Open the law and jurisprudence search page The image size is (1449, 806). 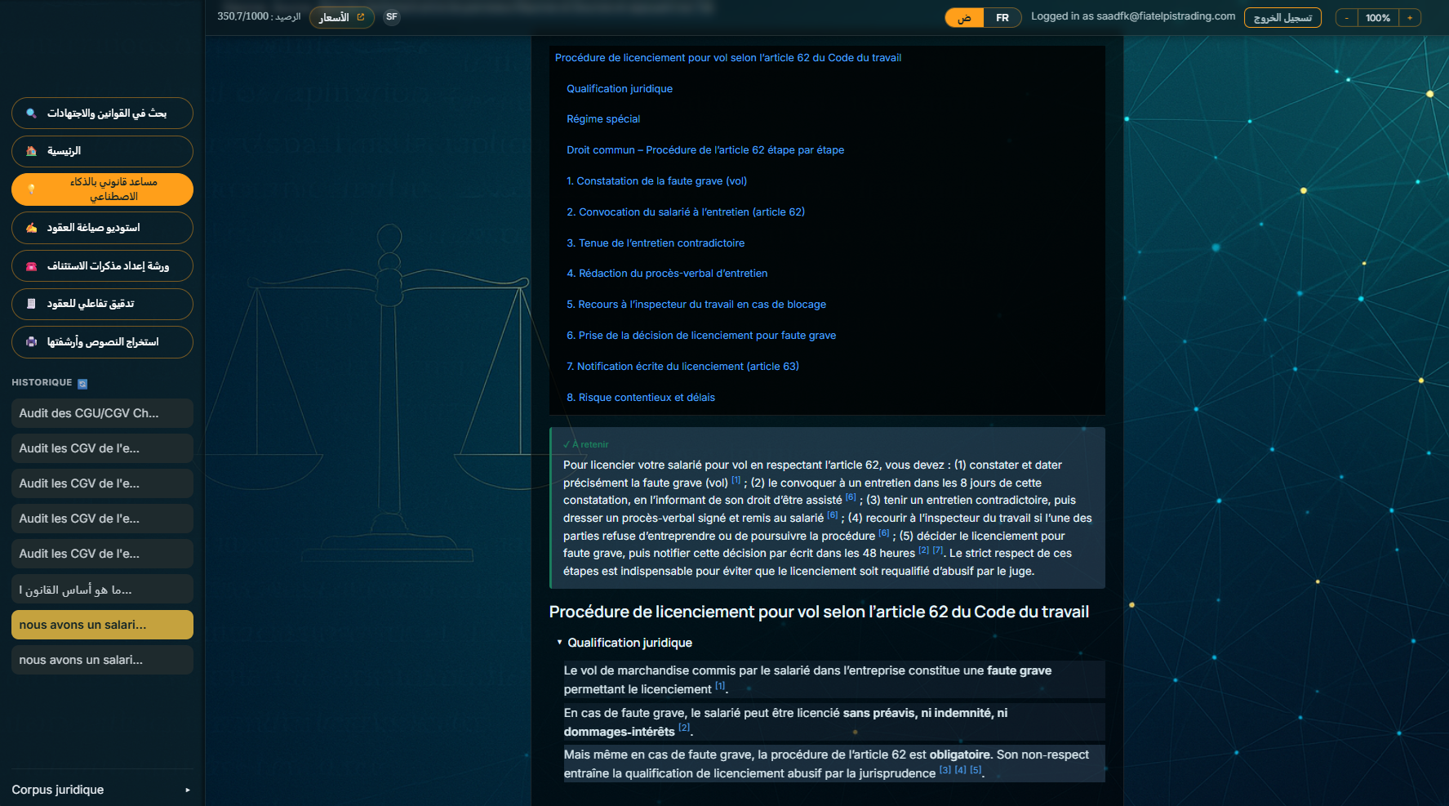point(101,113)
